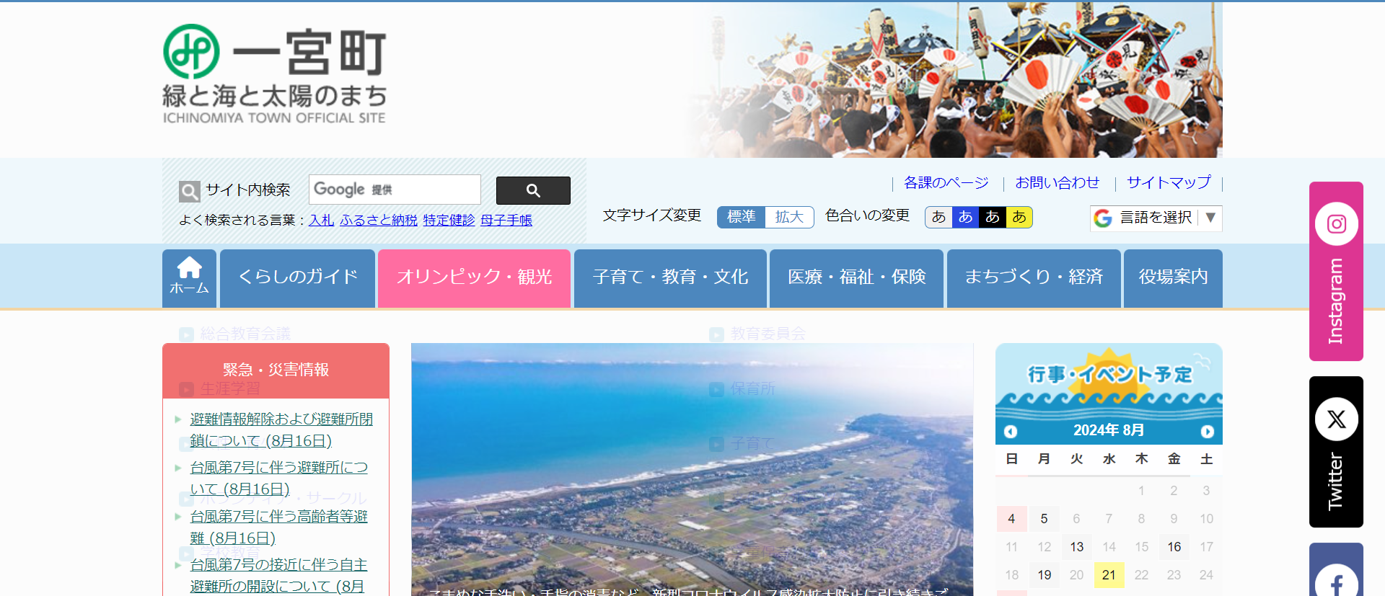Select August 5 in calendar
The height and width of the screenshot is (596, 1385).
(1044, 519)
